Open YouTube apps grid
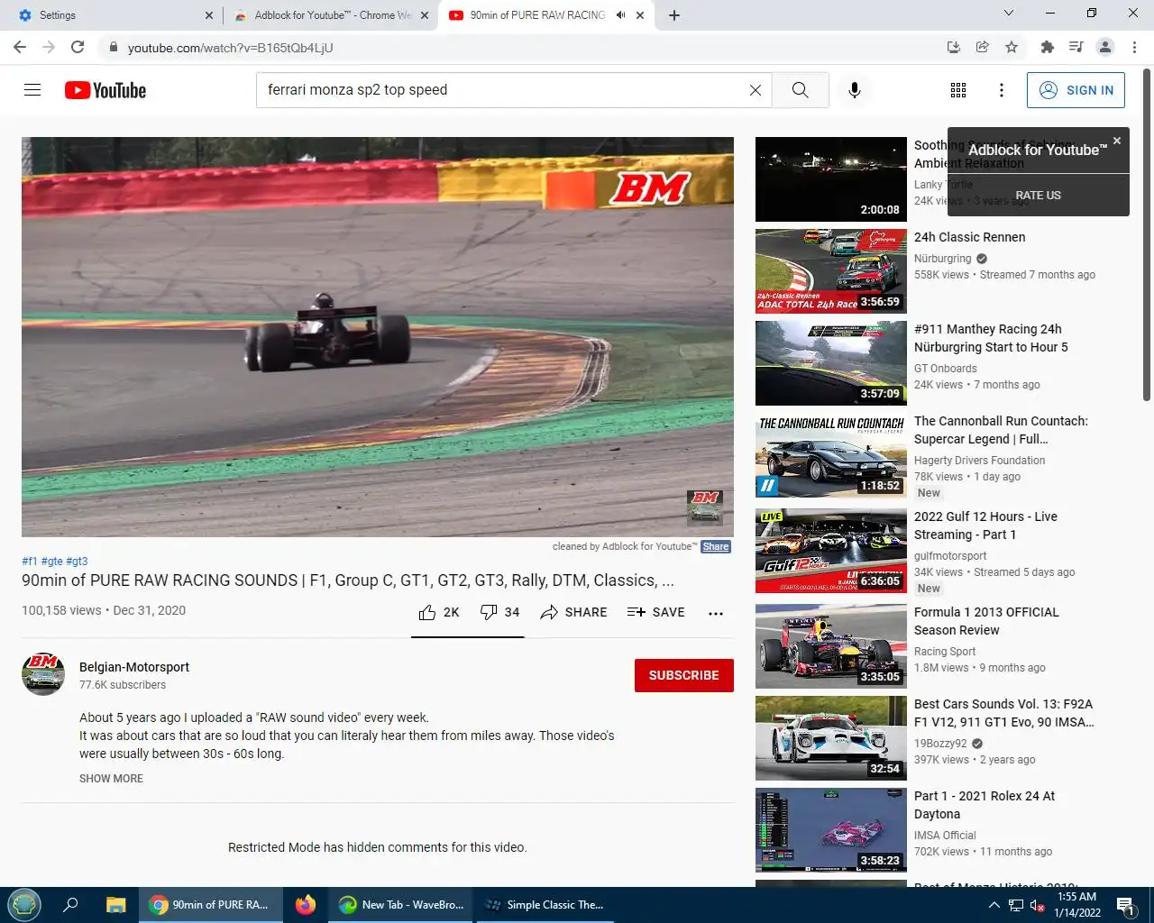The height and width of the screenshot is (923, 1154). 958,90
